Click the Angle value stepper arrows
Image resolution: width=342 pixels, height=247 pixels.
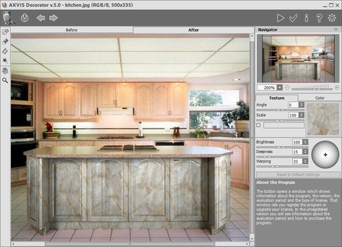[x=302, y=105]
